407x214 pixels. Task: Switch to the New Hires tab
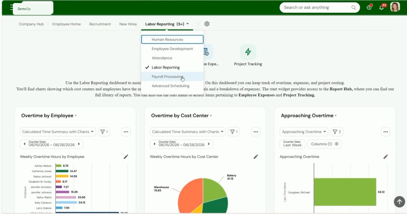[x=128, y=24]
